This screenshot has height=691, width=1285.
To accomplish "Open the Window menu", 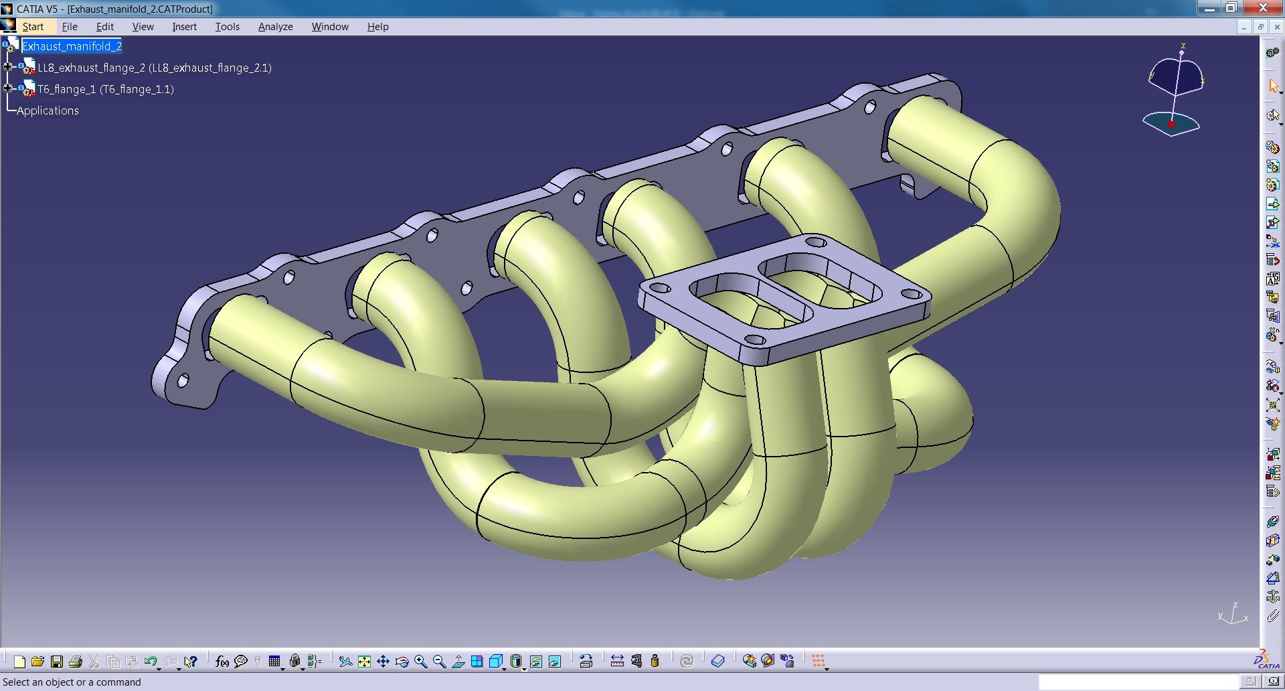I will click(x=330, y=27).
